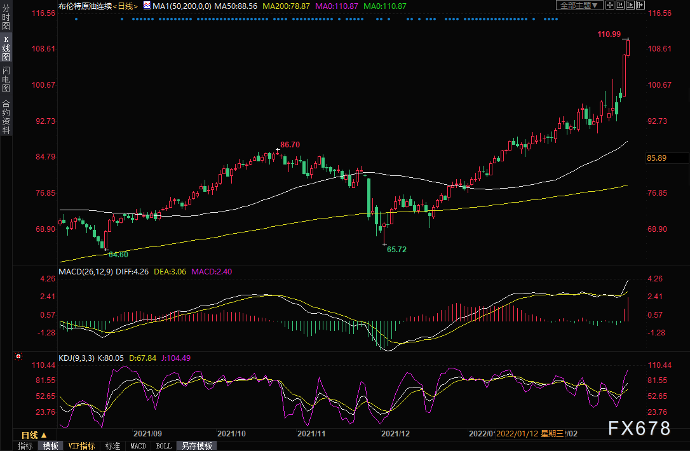Open the VIP指标 tab
Image resolution: width=690 pixels, height=451 pixels.
click(x=81, y=446)
